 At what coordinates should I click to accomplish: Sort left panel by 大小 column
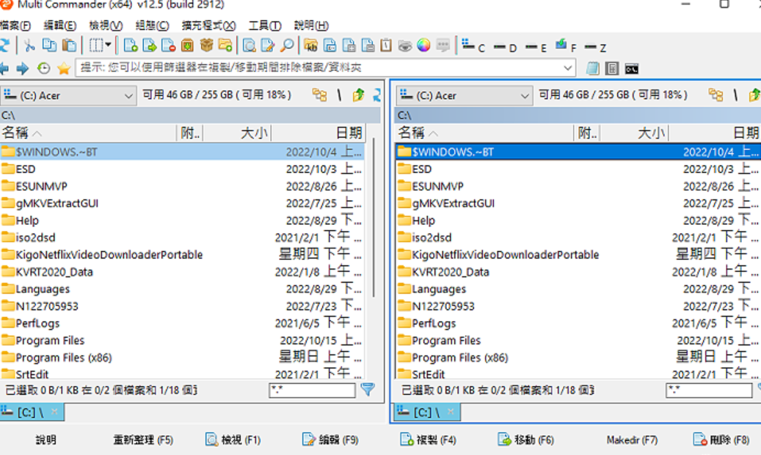click(237, 133)
